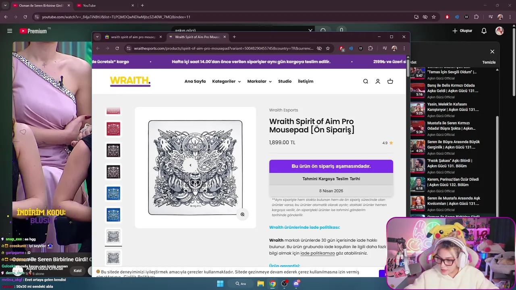Switch to the 'YouTube' tab in back window

tap(106, 5)
